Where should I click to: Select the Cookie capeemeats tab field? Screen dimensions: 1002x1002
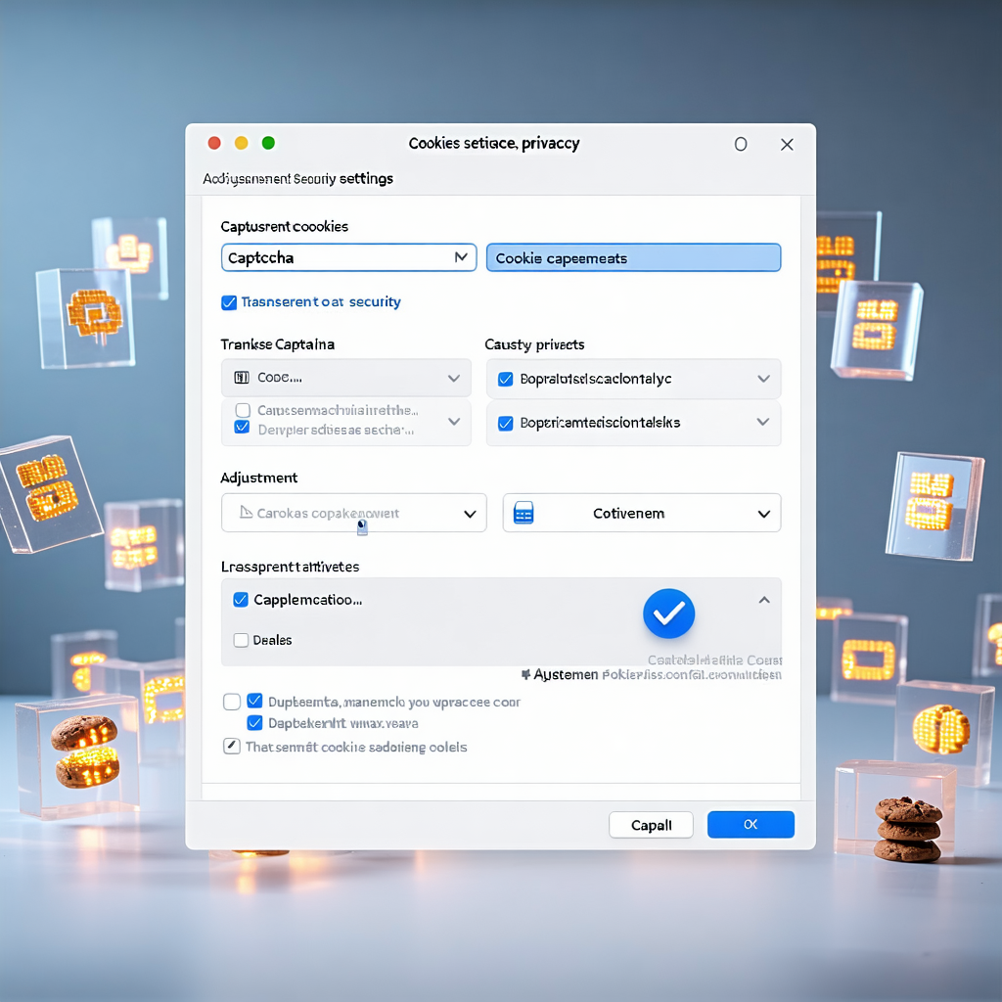click(633, 258)
